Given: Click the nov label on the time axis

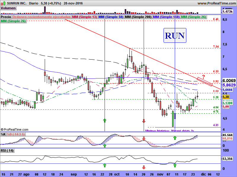Looking at the screenshot, I should (160, 174).
